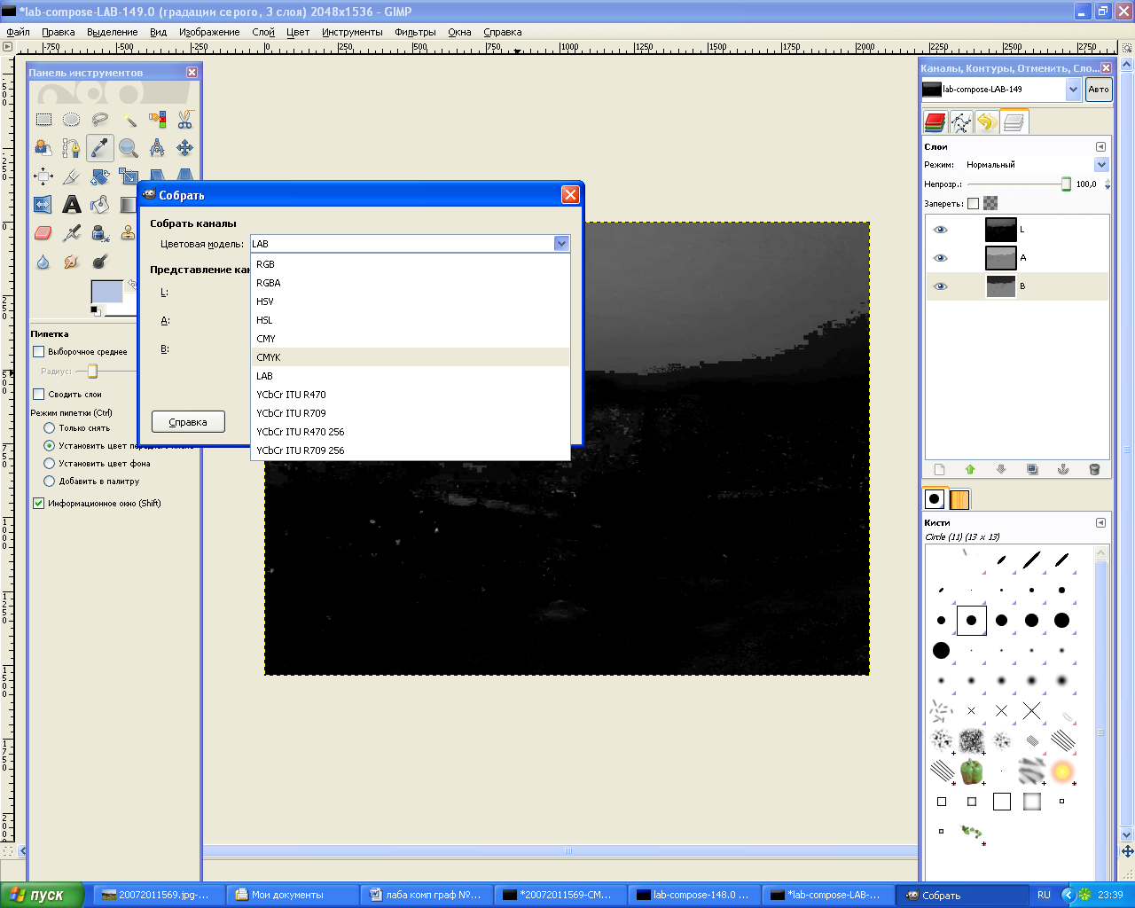Select the Rectangle Select tool
Screen dimensions: 1135x908
tap(43, 120)
